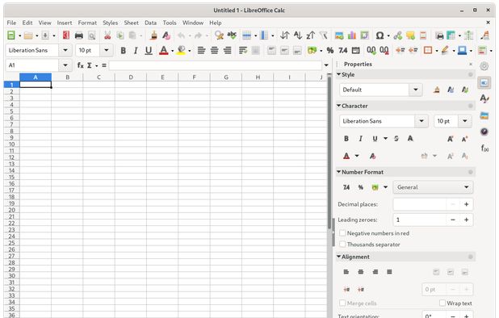Click the Sort Ascending toolbar icon

[298, 36]
